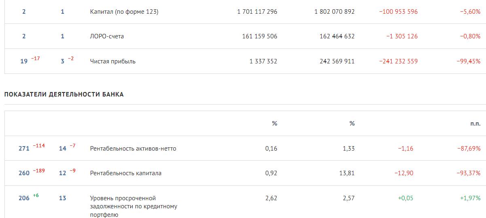Open Рентабельность капитала indicator link
Viewport: 486px width, 218px height.
pyautogui.click(x=126, y=173)
